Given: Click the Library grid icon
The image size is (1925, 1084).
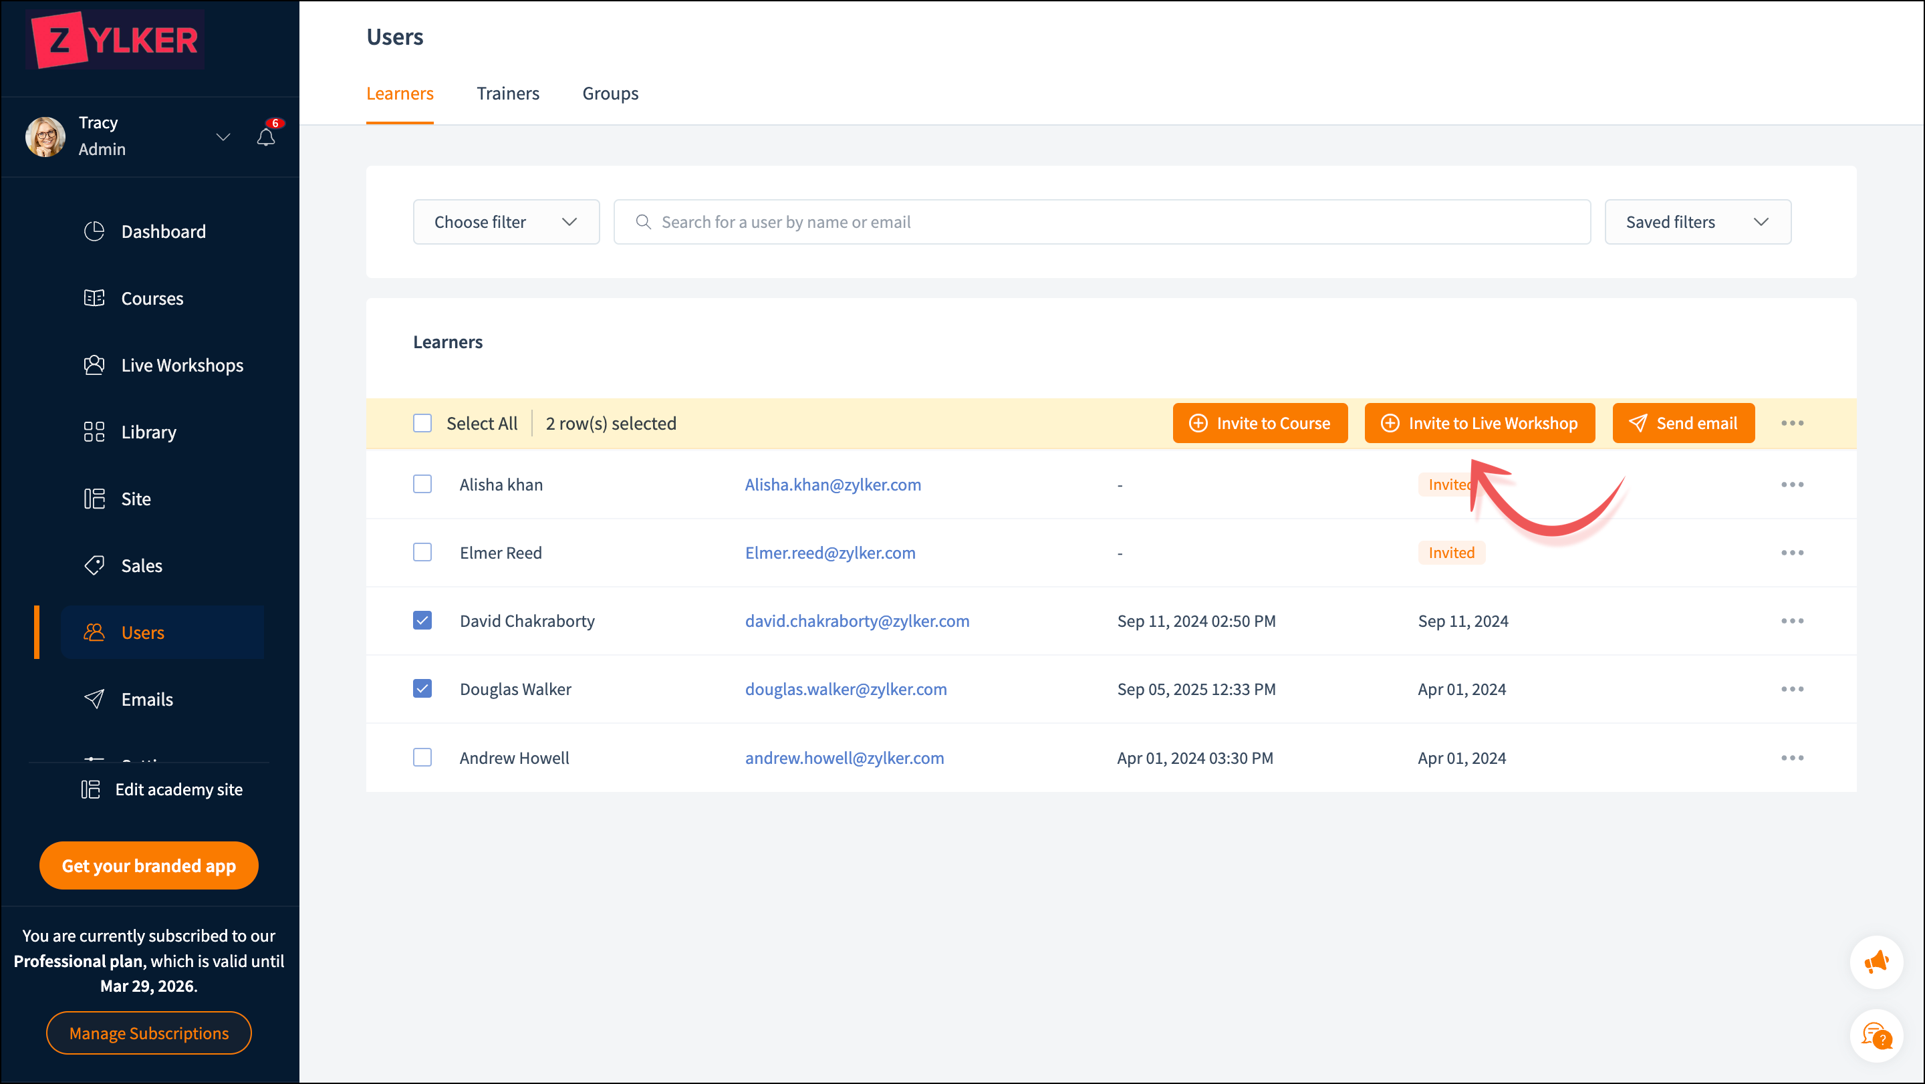Looking at the screenshot, I should (94, 432).
